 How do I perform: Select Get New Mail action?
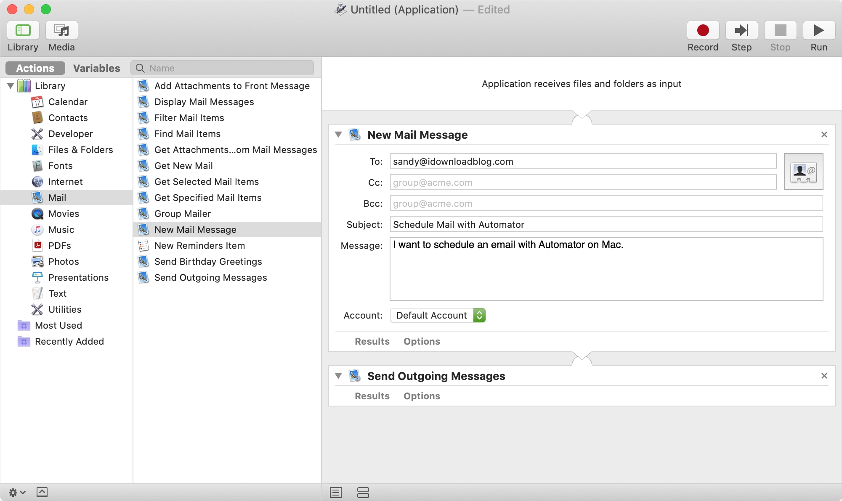tap(227, 166)
